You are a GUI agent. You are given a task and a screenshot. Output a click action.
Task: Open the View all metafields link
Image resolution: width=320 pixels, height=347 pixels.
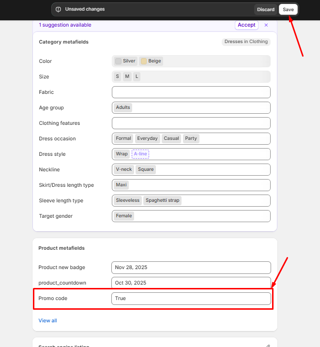[47, 320]
